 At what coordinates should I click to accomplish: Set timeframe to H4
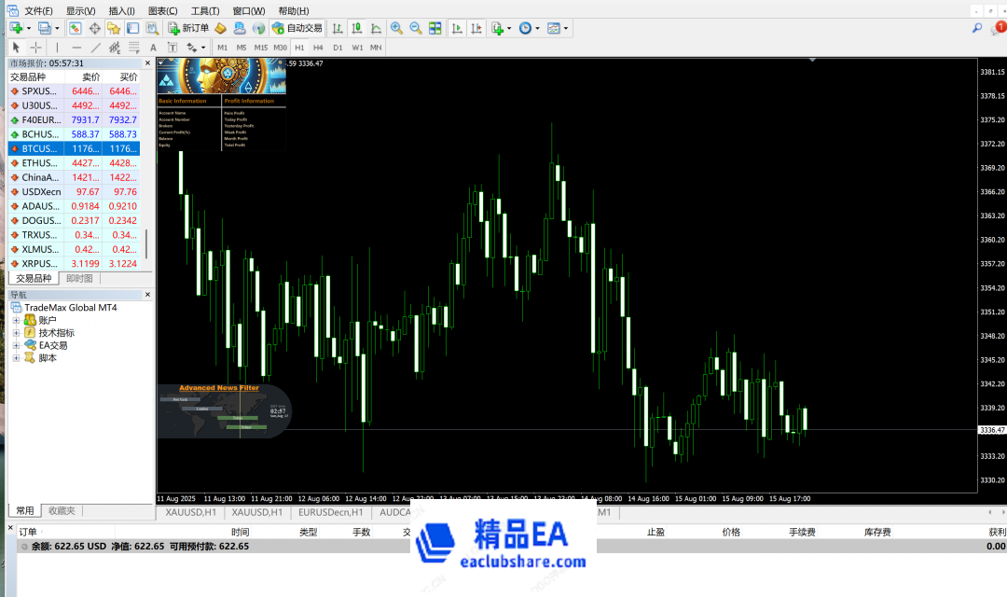[318, 47]
